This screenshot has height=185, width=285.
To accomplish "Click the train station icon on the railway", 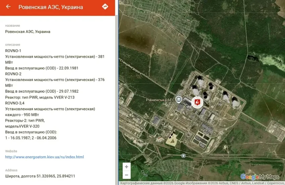I will tap(183, 156).
